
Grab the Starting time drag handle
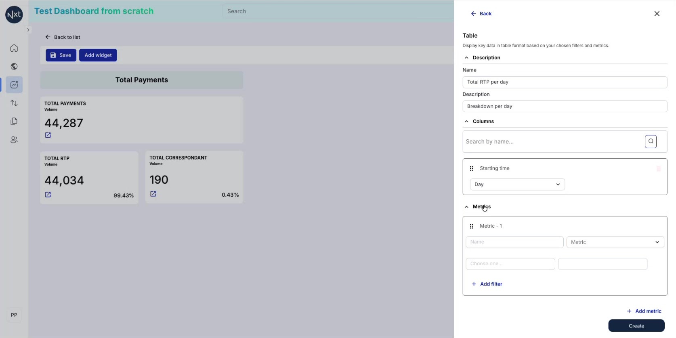(x=471, y=168)
